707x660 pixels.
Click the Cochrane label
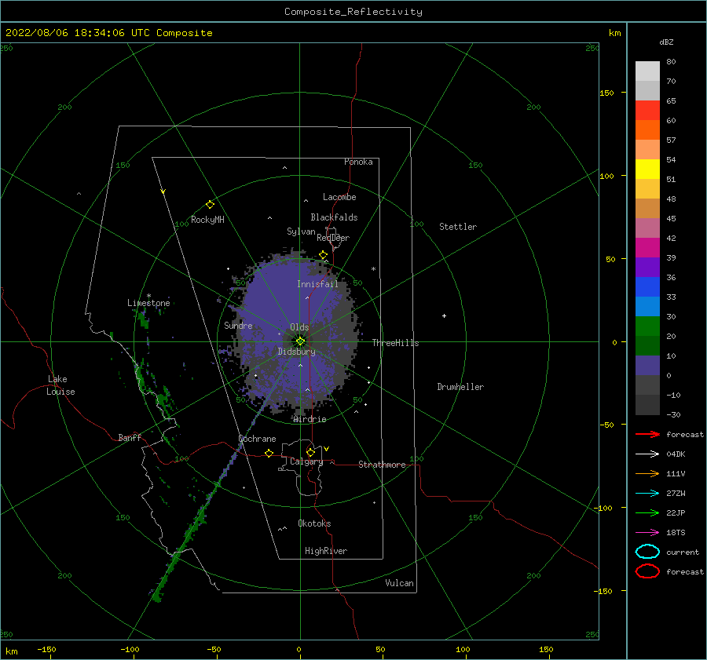click(257, 439)
